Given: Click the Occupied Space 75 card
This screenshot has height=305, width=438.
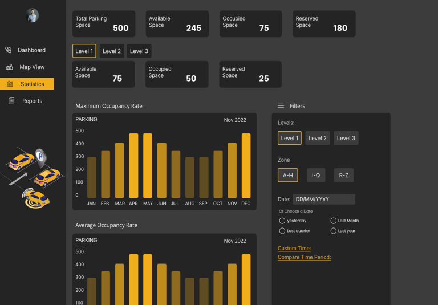Looking at the screenshot, I should [x=250, y=24].
